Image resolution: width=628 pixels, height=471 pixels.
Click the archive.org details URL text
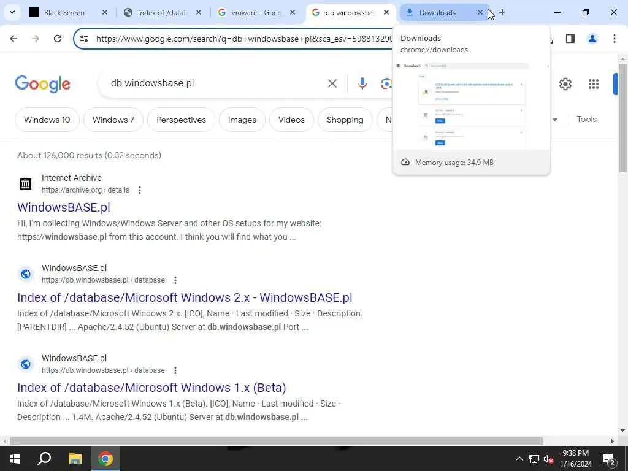coord(85,190)
